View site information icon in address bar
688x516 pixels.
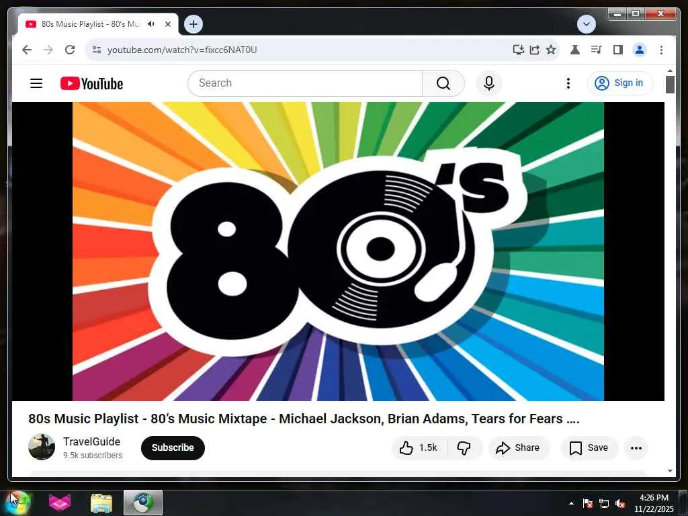coord(97,50)
